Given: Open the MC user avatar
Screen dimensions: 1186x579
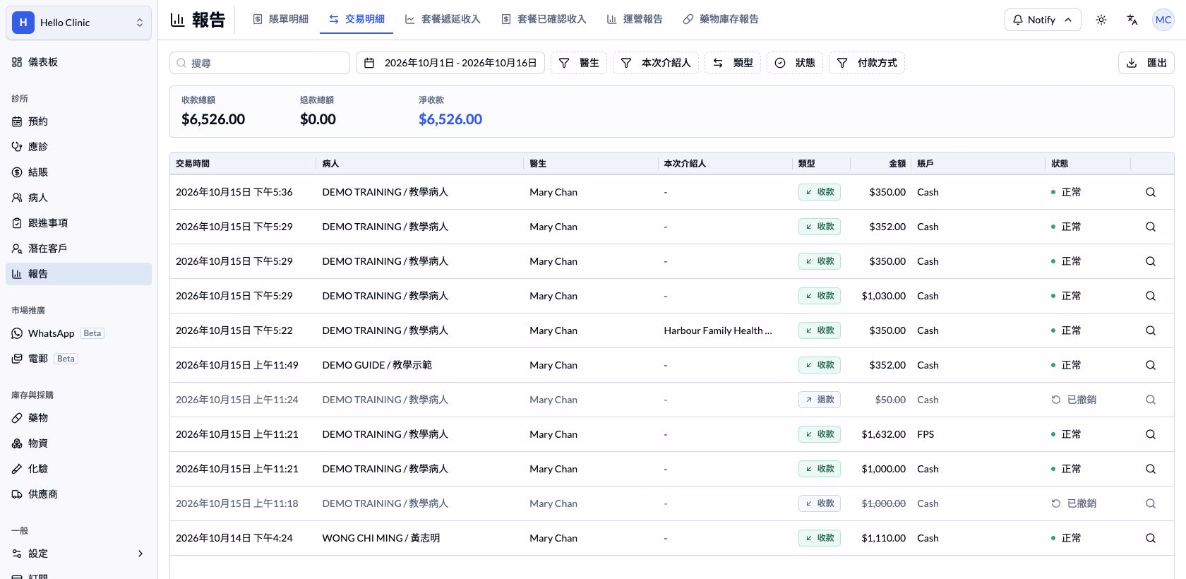Looking at the screenshot, I should [1163, 20].
